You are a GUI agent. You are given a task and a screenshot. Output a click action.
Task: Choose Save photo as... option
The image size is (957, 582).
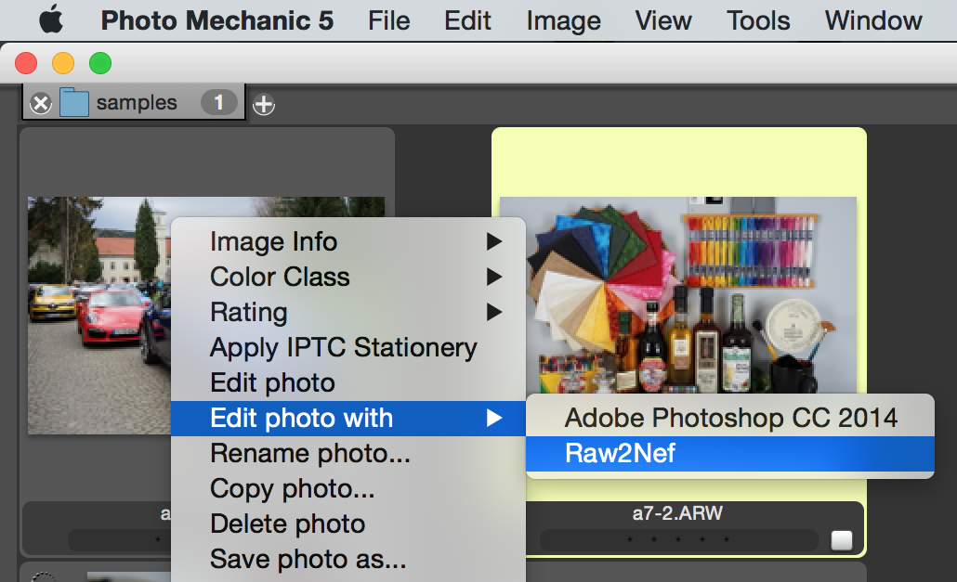coord(347,560)
